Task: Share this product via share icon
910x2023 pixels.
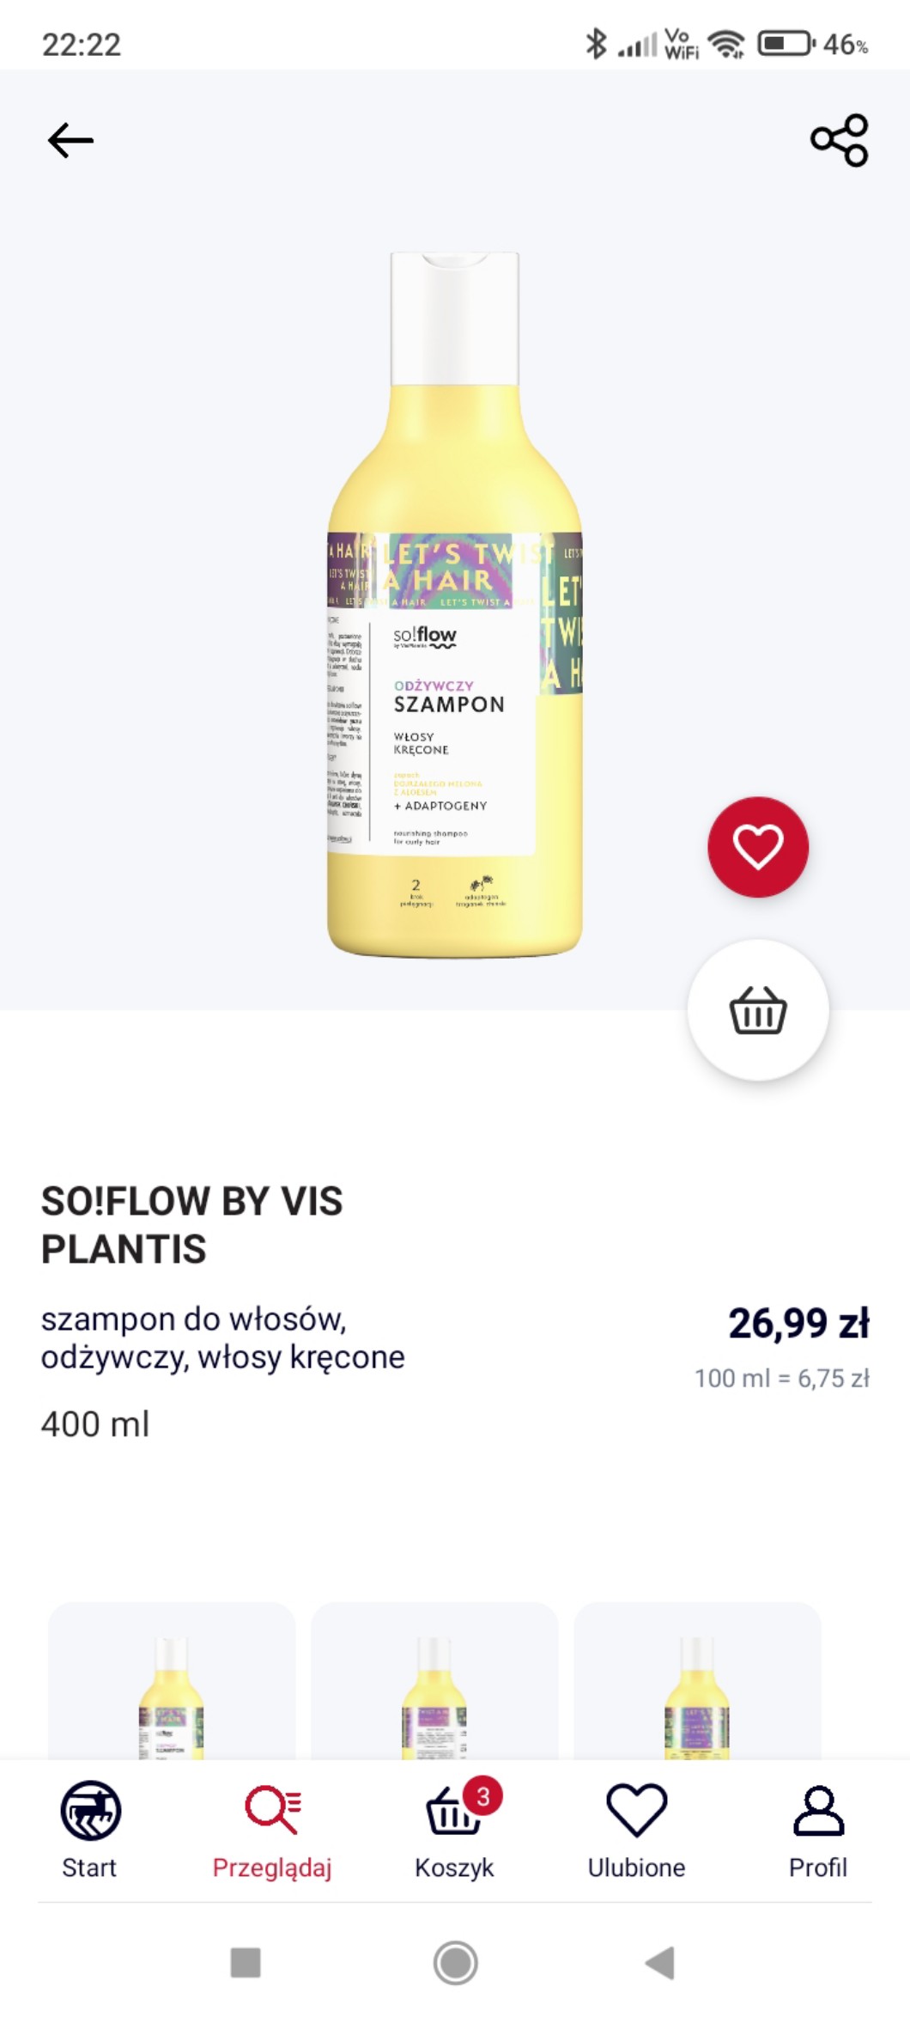Action: point(839,140)
